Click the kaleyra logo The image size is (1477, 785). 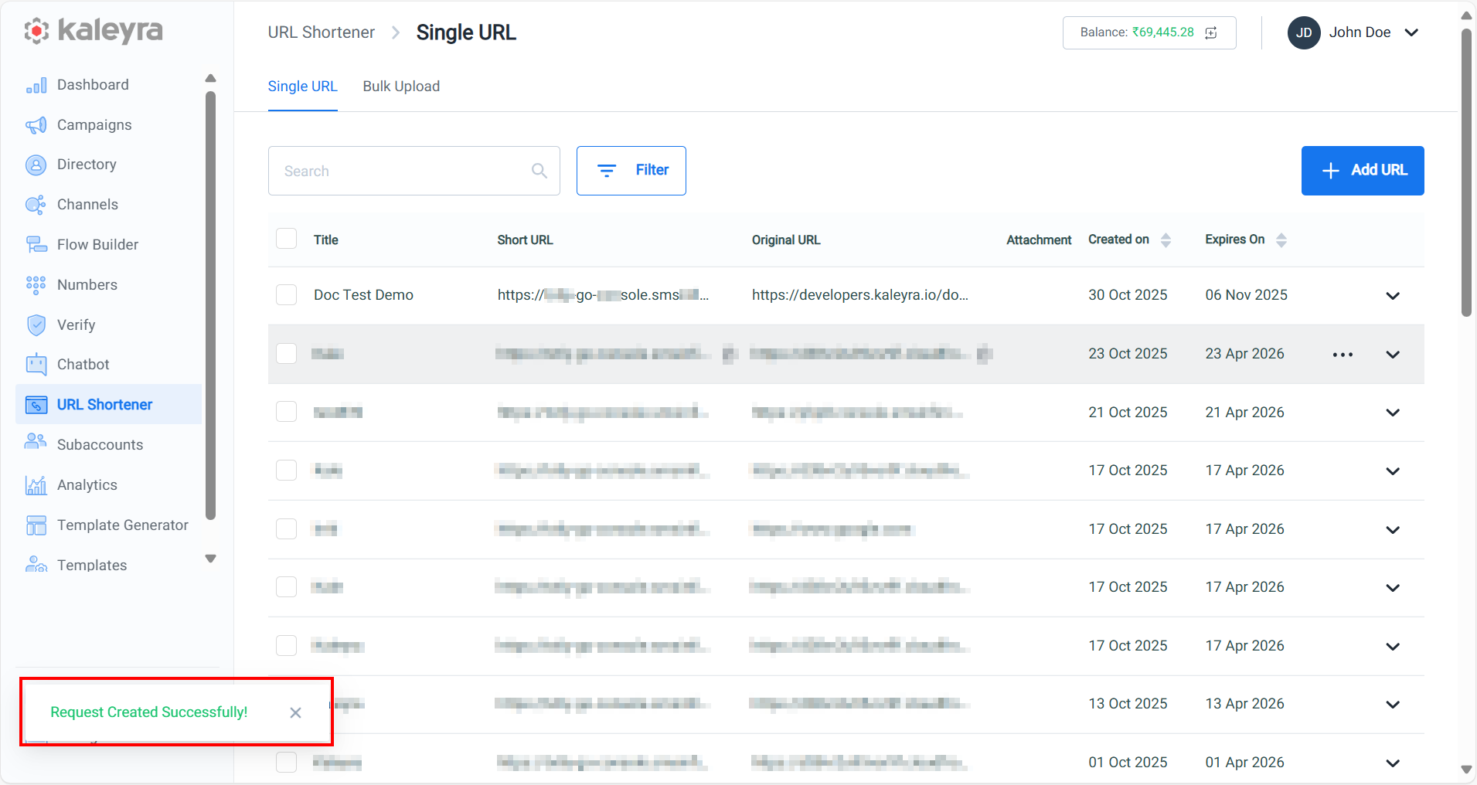(94, 31)
